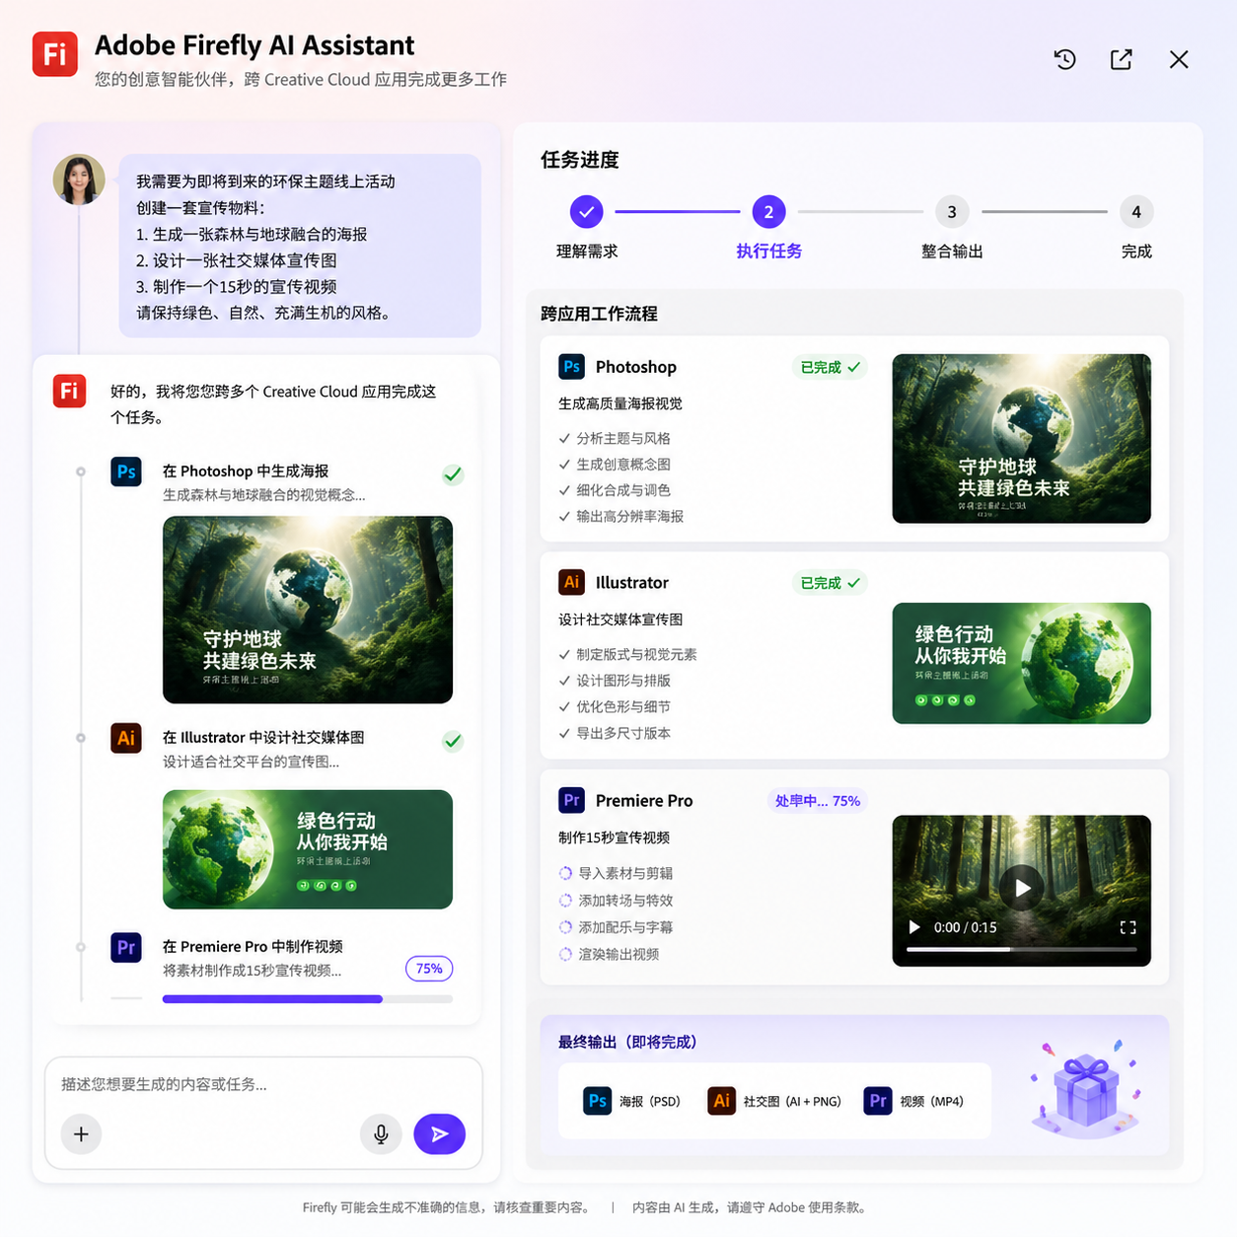This screenshot has height=1237, width=1237.
Task: Click the 社交图 (AI + PNG) output label
Action: (x=792, y=1101)
